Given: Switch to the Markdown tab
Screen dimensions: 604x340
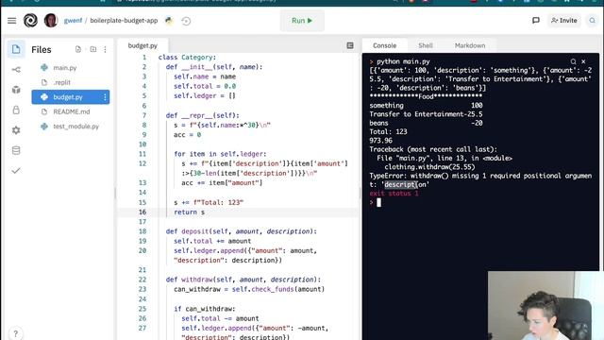Looking at the screenshot, I should [470, 45].
